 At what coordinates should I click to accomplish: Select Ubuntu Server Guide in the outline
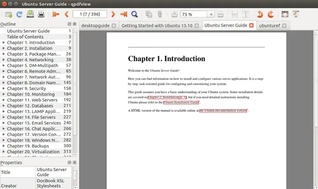point(28,31)
